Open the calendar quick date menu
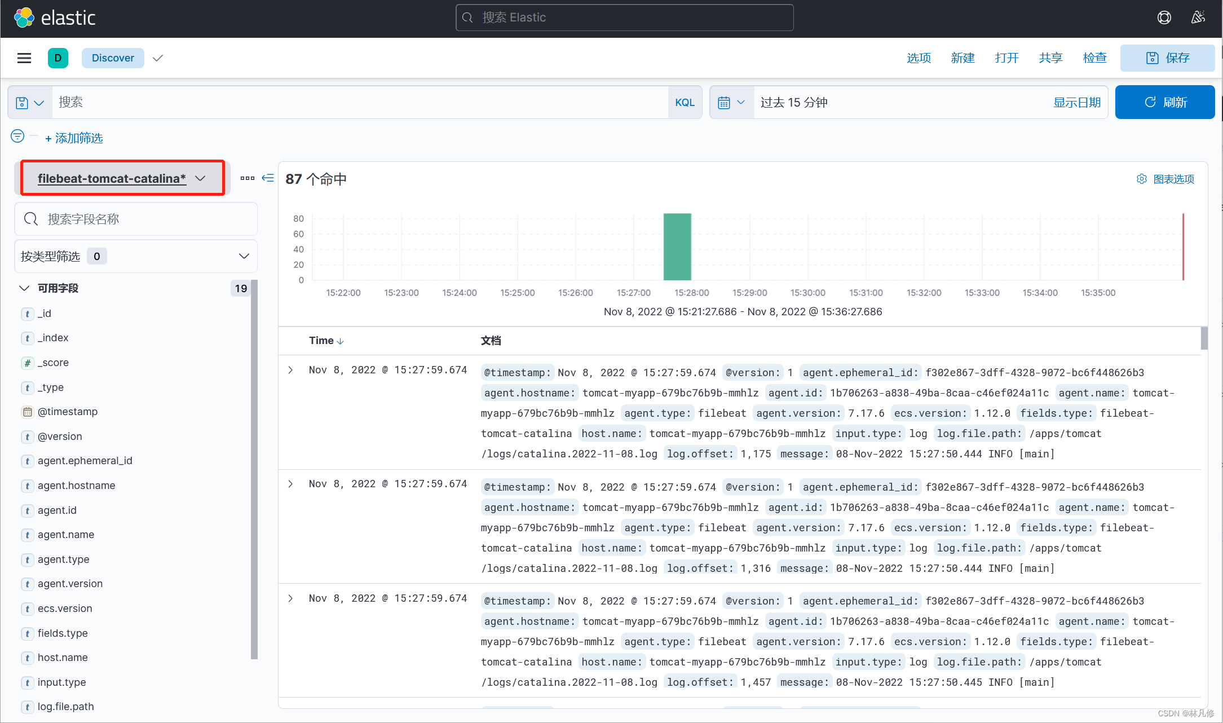 (731, 103)
